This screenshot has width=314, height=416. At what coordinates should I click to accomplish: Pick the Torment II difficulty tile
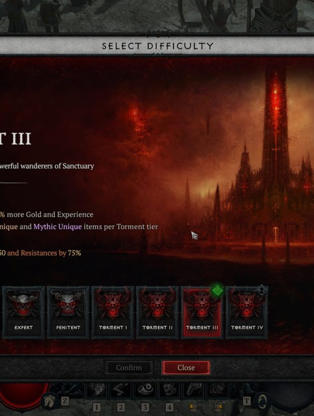click(x=158, y=312)
